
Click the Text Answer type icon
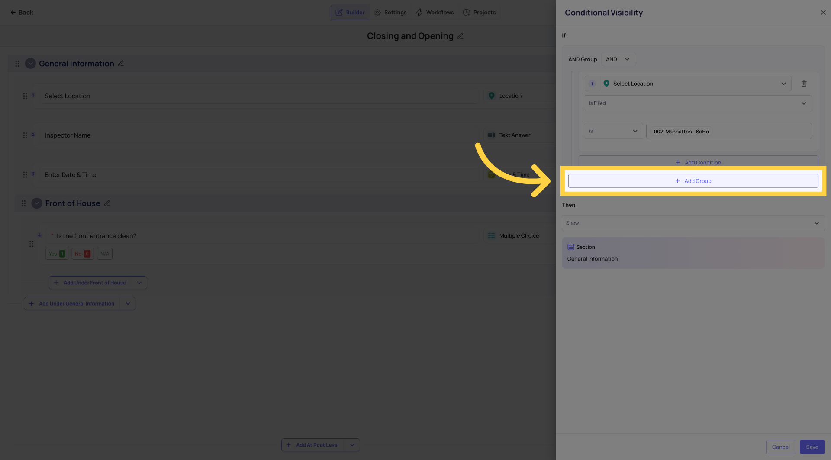492,135
